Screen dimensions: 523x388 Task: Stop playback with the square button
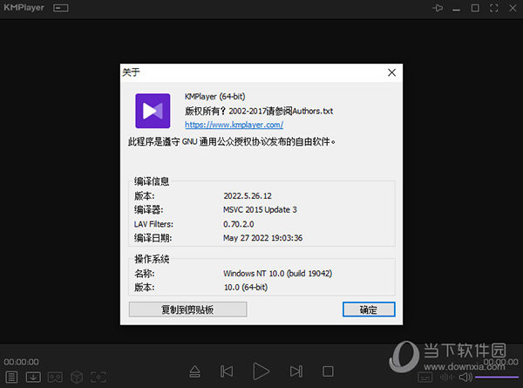[x=328, y=371]
